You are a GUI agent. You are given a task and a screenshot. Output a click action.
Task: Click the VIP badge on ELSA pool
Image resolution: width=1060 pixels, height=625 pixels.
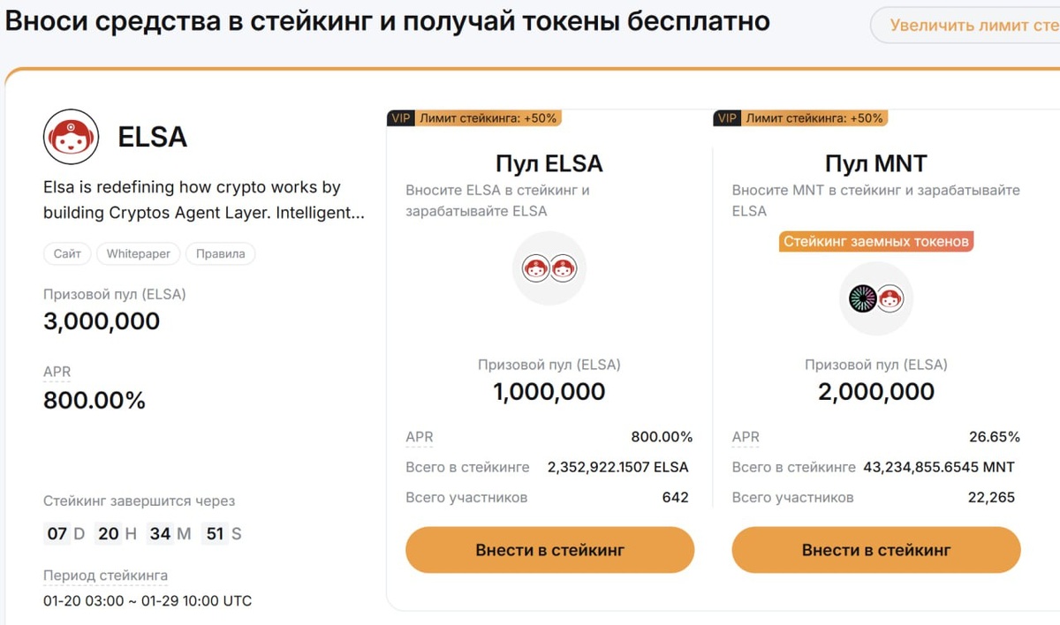(400, 118)
